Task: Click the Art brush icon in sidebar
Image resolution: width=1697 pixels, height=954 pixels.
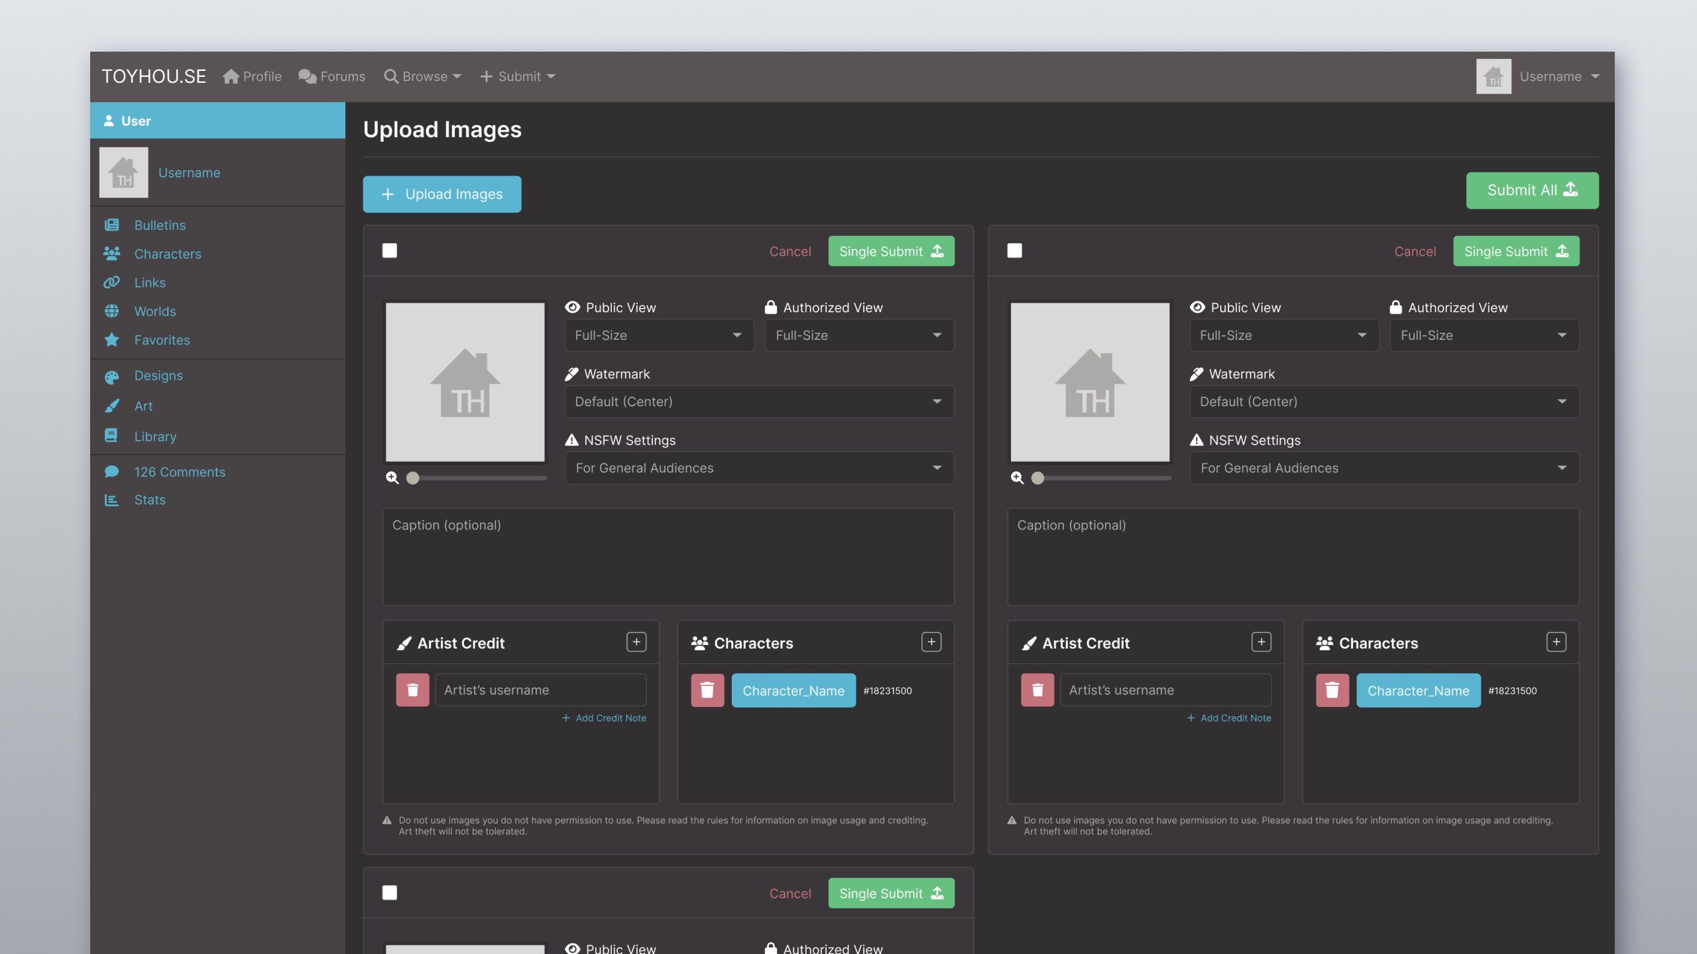Action: click(x=111, y=406)
